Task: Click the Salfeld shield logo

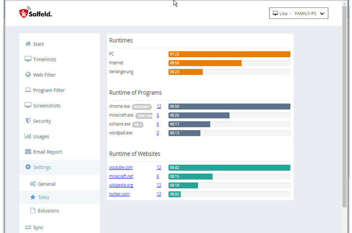Action: click(24, 13)
